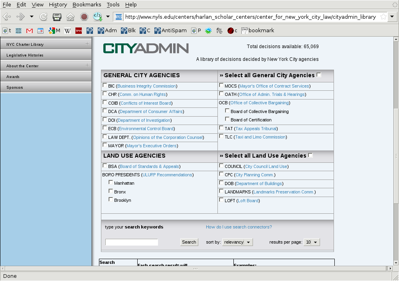Click the web developer globe icon
Viewport: 399px width, 281px height.
point(97,17)
